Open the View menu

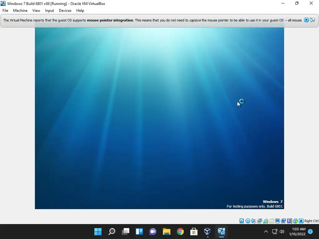coord(36,11)
